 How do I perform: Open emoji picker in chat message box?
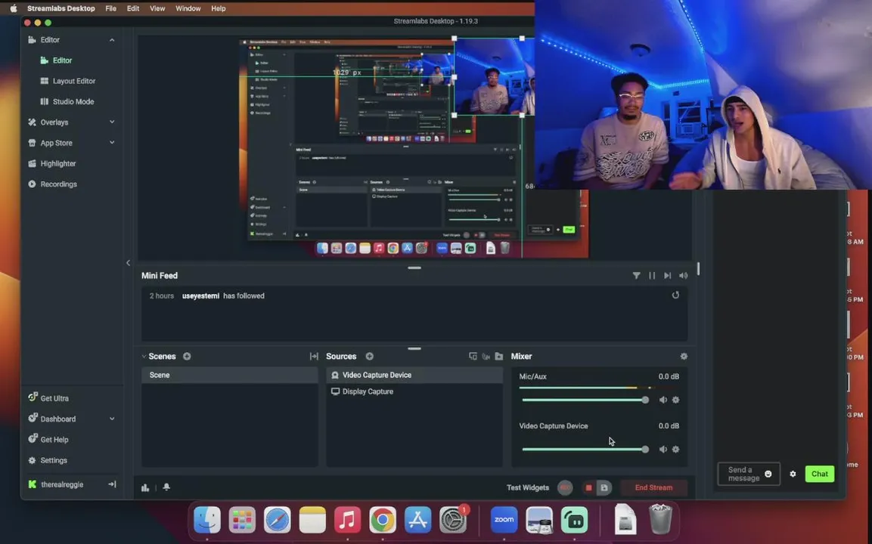768,474
